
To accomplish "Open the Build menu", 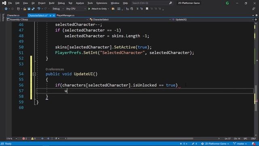I will (51, 3).
